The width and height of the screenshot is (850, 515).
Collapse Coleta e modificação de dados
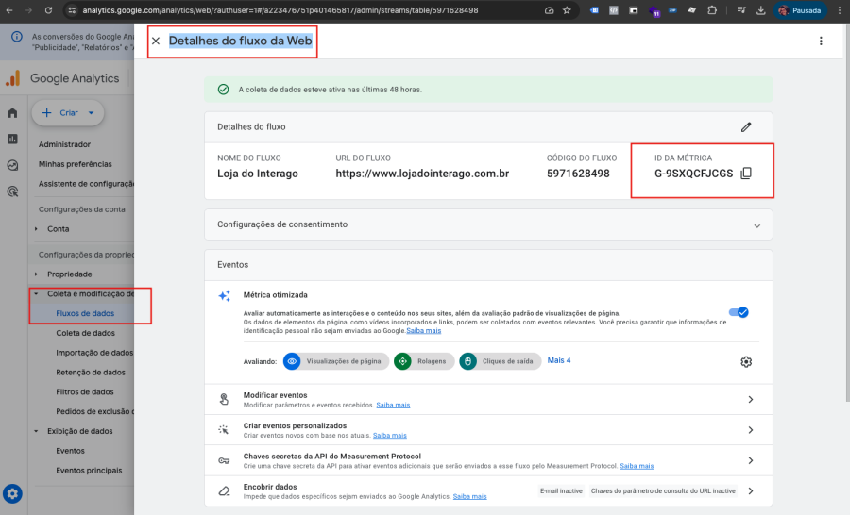click(x=36, y=294)
